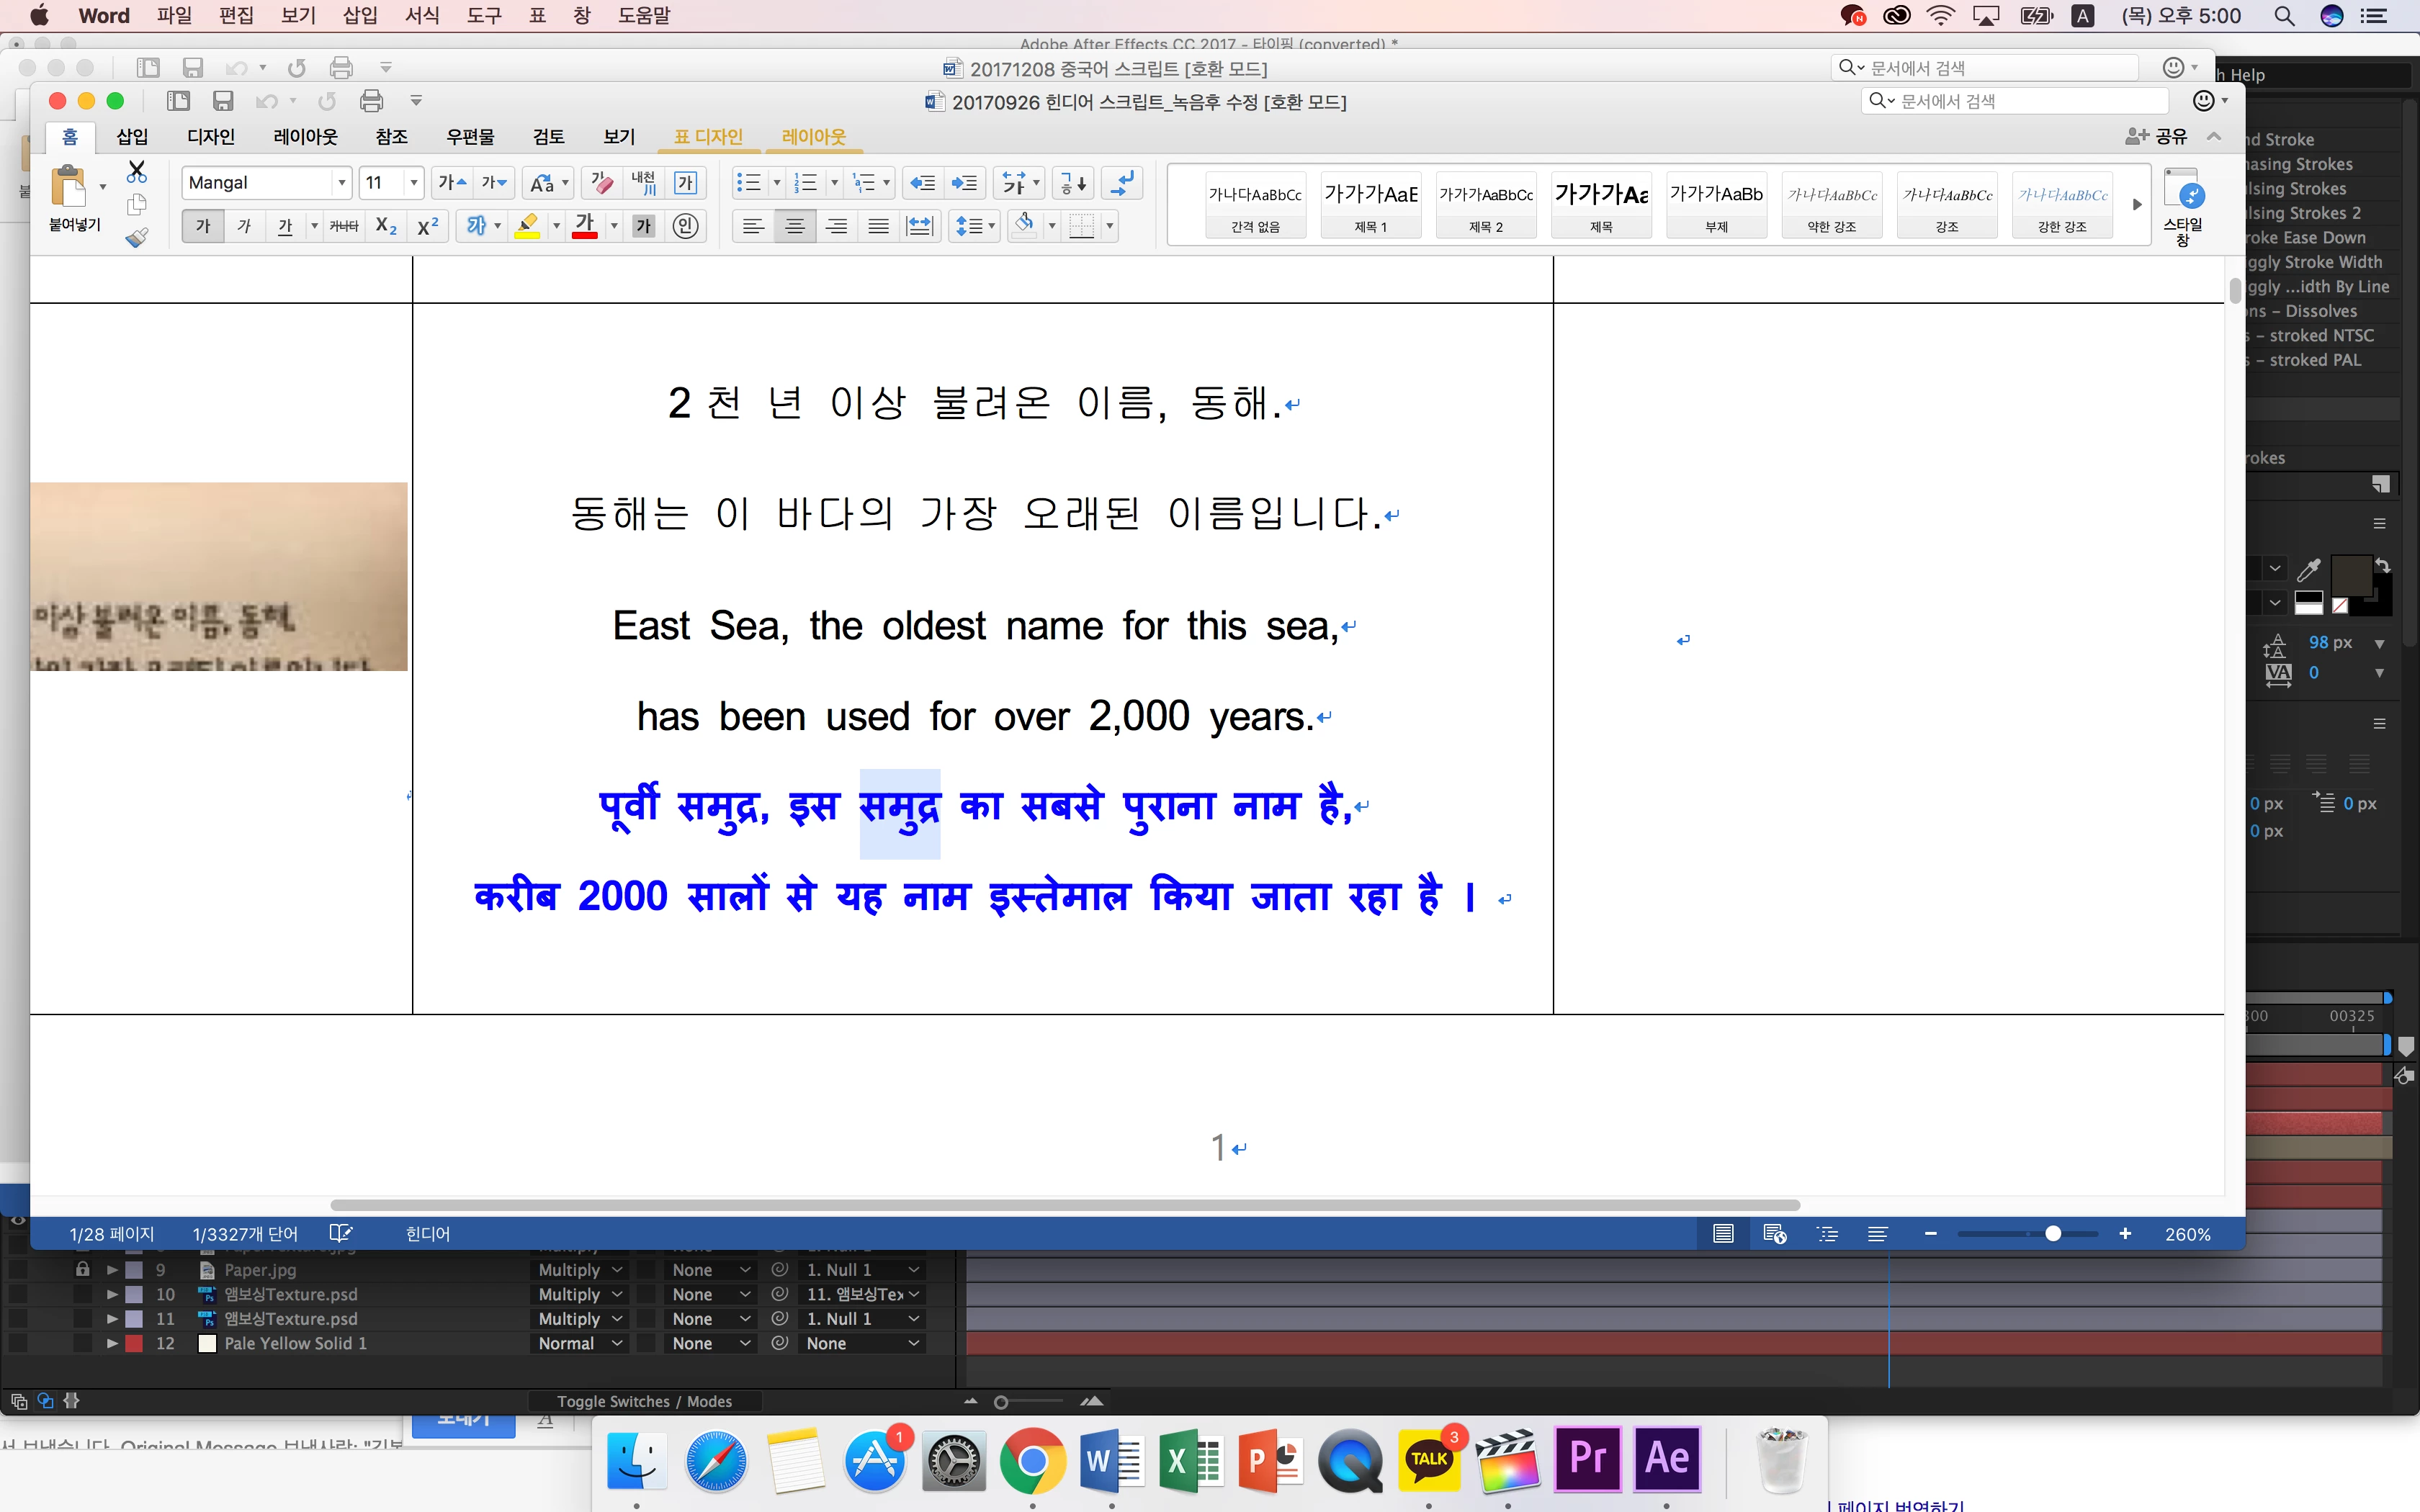Expand the line spacing dropdown
Screen dimensions: 2420x1512
click(x=991, y=226)
